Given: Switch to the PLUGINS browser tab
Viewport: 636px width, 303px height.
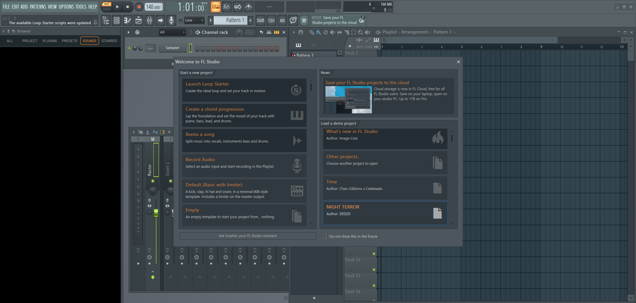Looking at the screenshot, I should pos(50,41).
